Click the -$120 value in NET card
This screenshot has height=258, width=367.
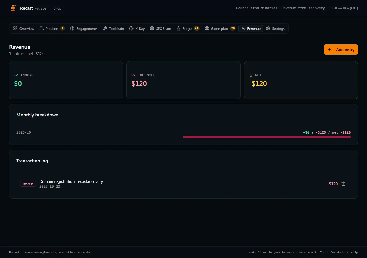(258, 84)
